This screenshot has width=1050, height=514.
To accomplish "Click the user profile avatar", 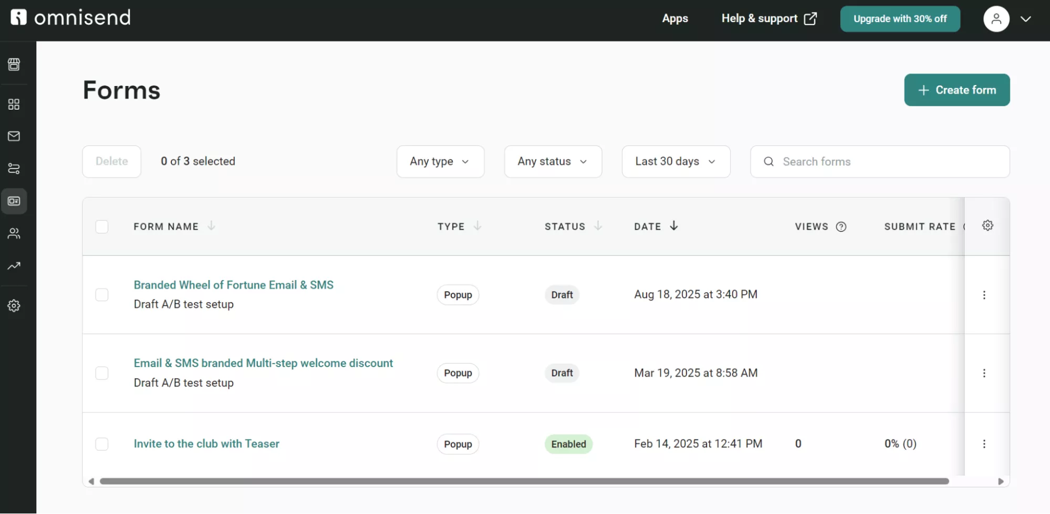I will (996, 19).
